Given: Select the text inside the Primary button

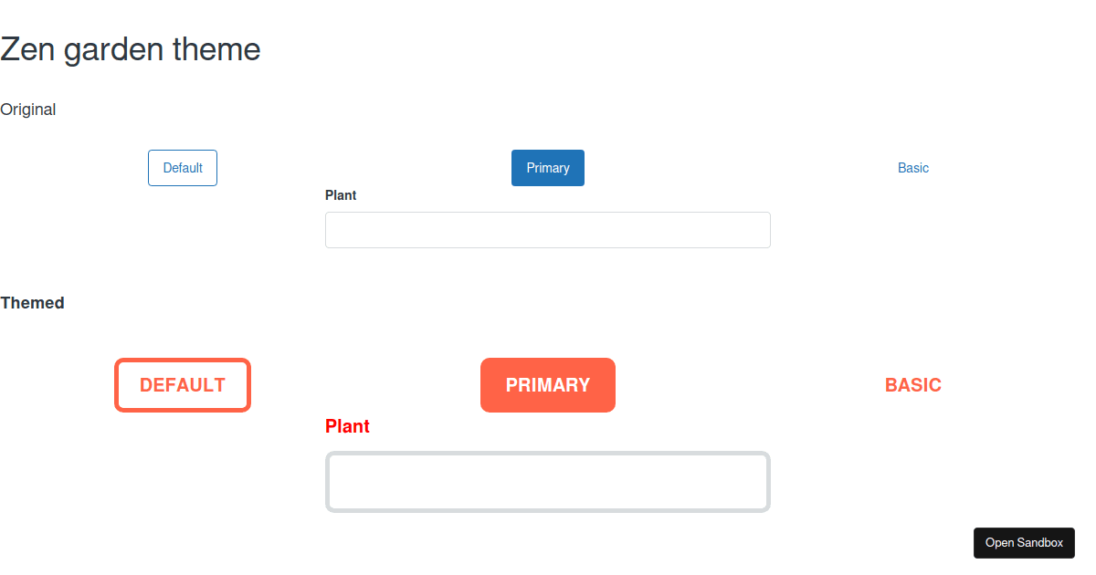Looking at the screenshot, I should (x=547, y=167).
